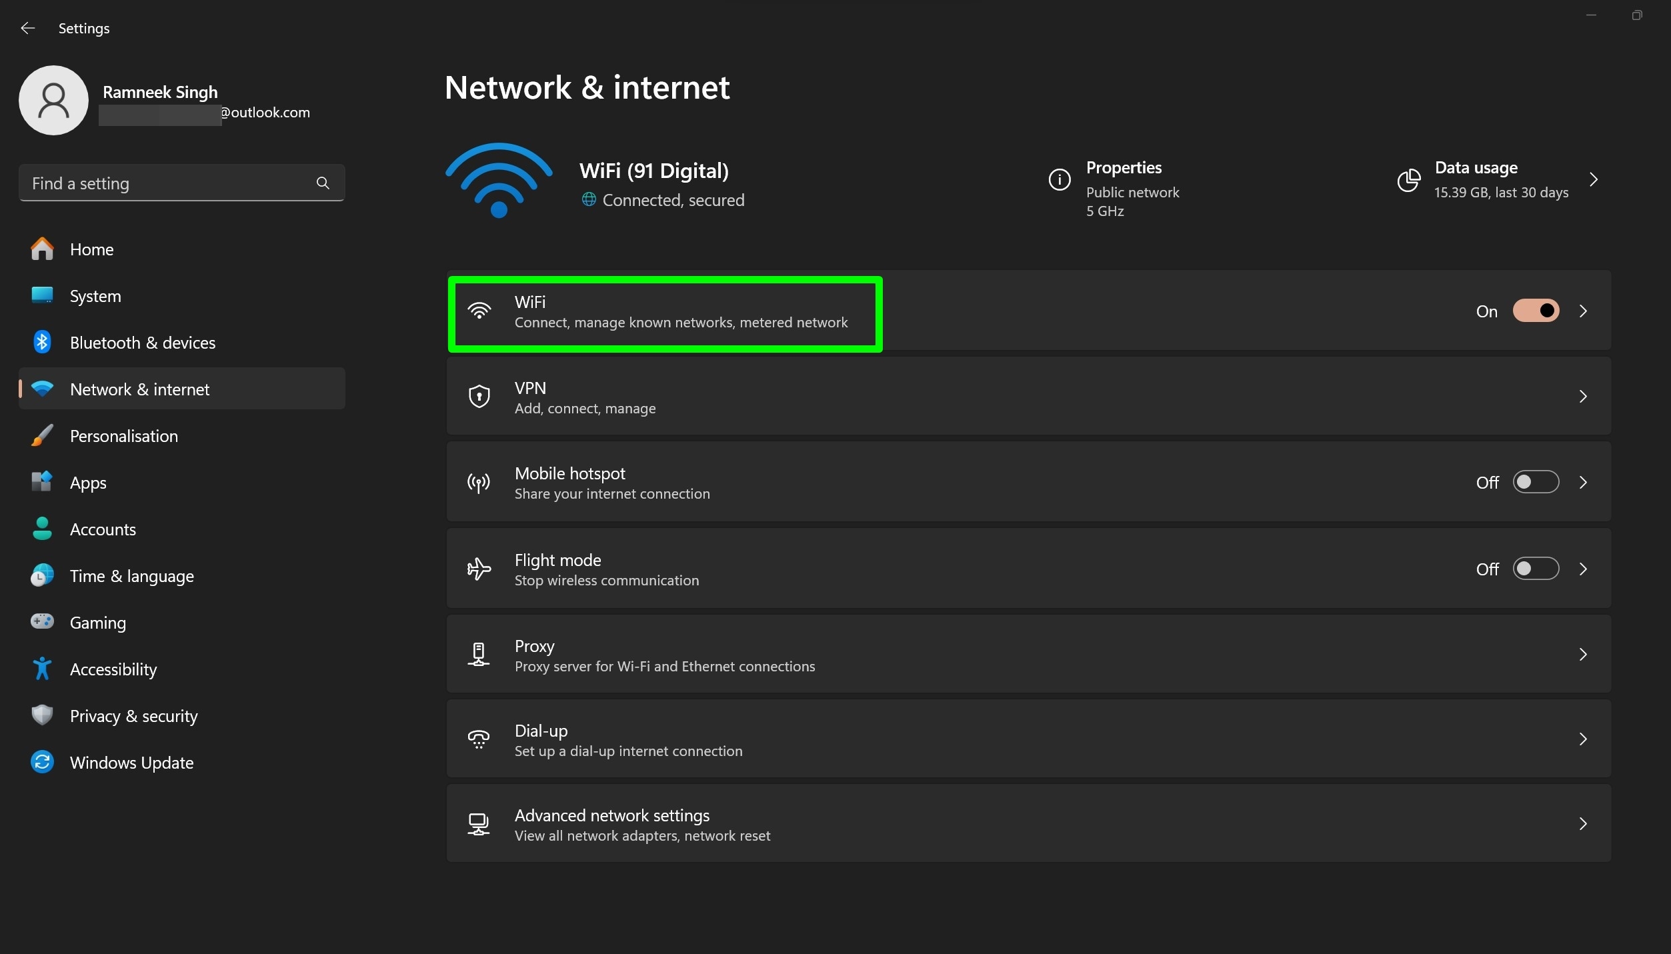Click the Proxy server icon

pos(479,655)
